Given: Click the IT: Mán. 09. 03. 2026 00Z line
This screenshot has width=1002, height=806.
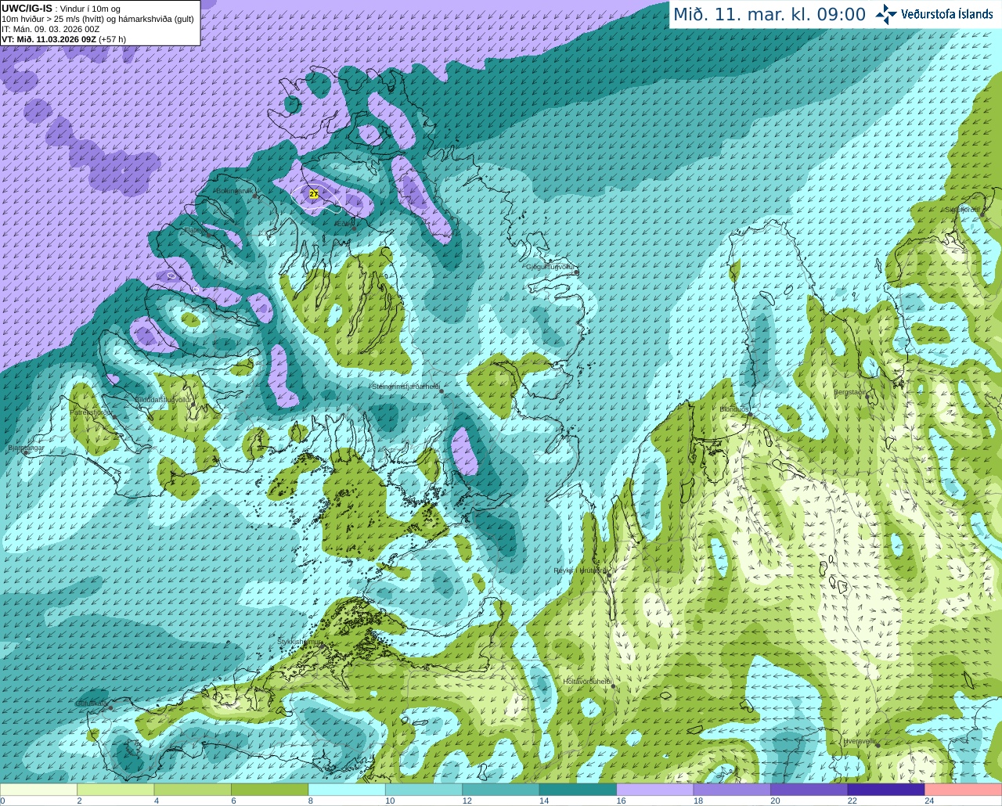Looking at the screenshot, I should (51, 29).
